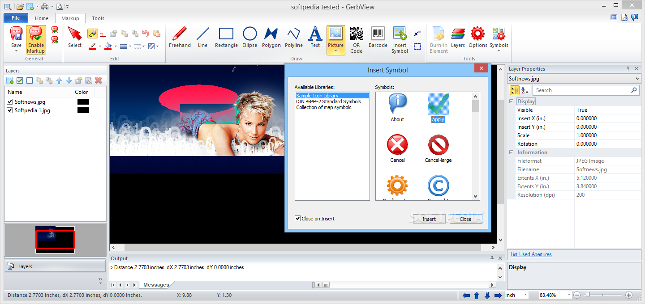645x304 pixels.
Task: Click zoom in plus button
Action: (x=629, y=295)
